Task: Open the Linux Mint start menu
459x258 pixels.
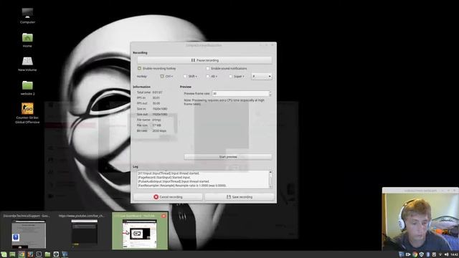Action: pyautogui.click(x=4, y=254)
